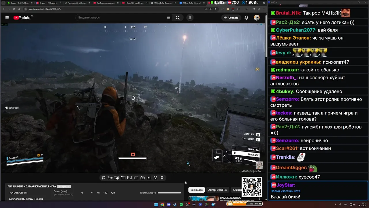Click the ENG language indicator in tray
The height and width of the screenshot is (208, 369).
coord(346,205)
